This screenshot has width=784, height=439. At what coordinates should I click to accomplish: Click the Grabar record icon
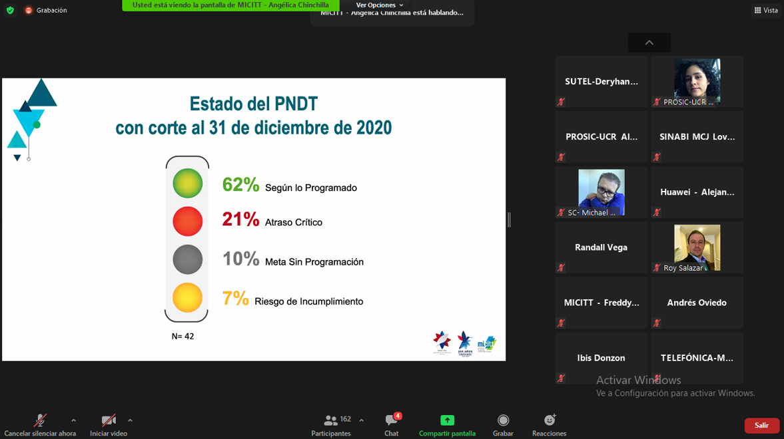tap(503, 420)
